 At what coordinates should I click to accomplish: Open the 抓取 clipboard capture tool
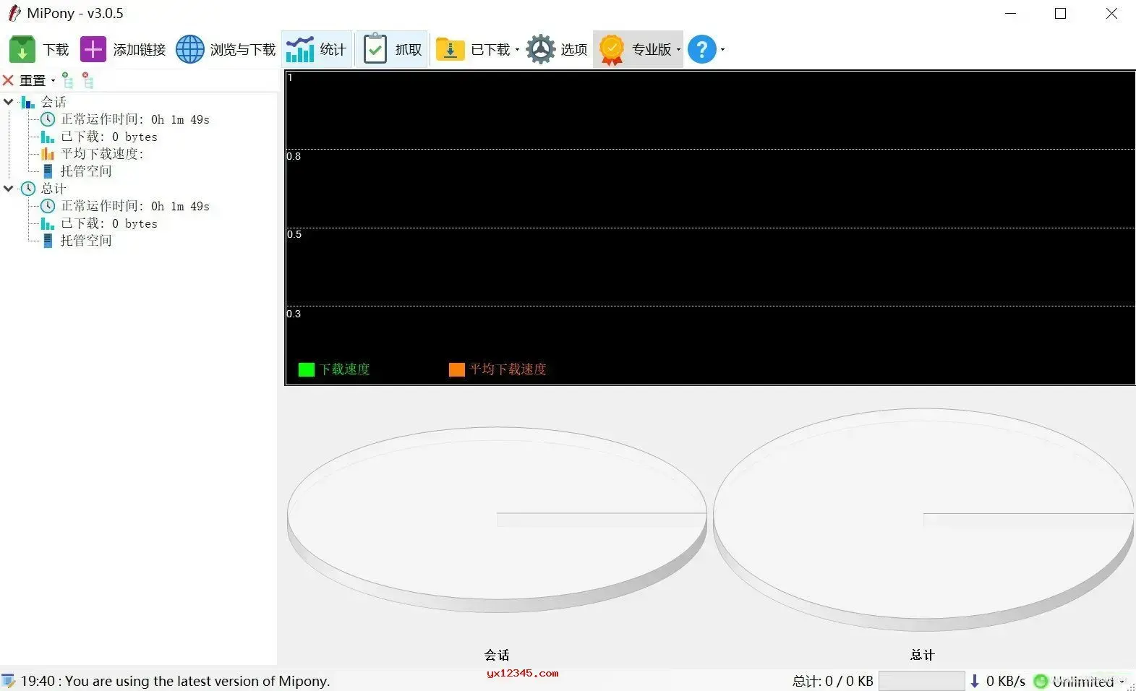click(x=392, y=49)
